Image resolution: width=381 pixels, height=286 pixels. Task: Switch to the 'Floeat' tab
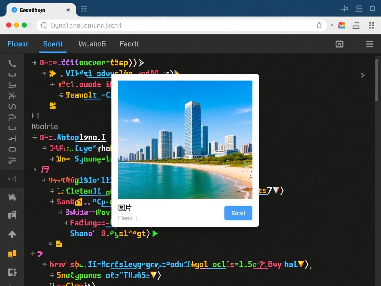(18, 44)
